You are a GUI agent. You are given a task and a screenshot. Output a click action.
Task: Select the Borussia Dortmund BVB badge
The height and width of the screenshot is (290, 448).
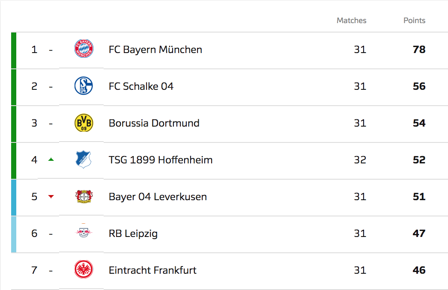tap(84, 123)
